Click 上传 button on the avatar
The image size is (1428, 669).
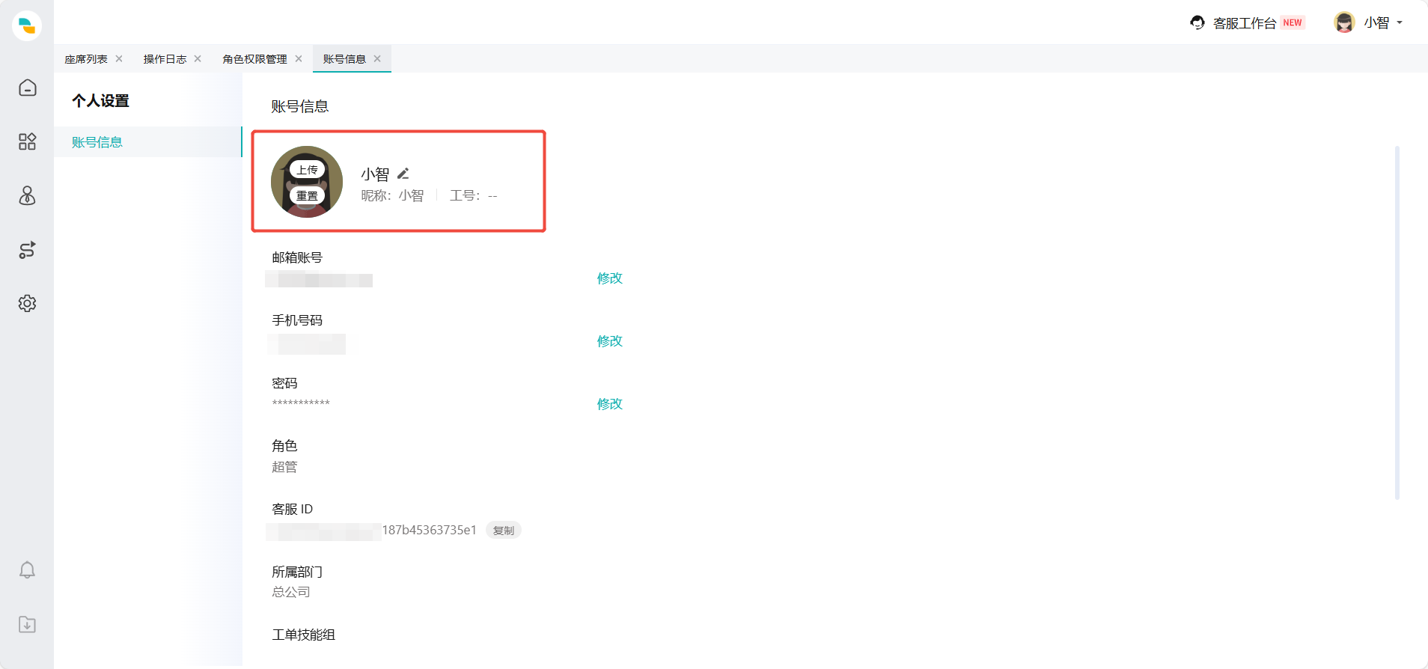[307, 170]
